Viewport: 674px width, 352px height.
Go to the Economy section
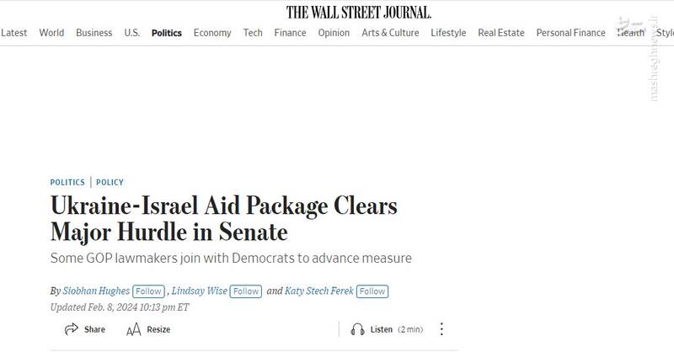212,33
